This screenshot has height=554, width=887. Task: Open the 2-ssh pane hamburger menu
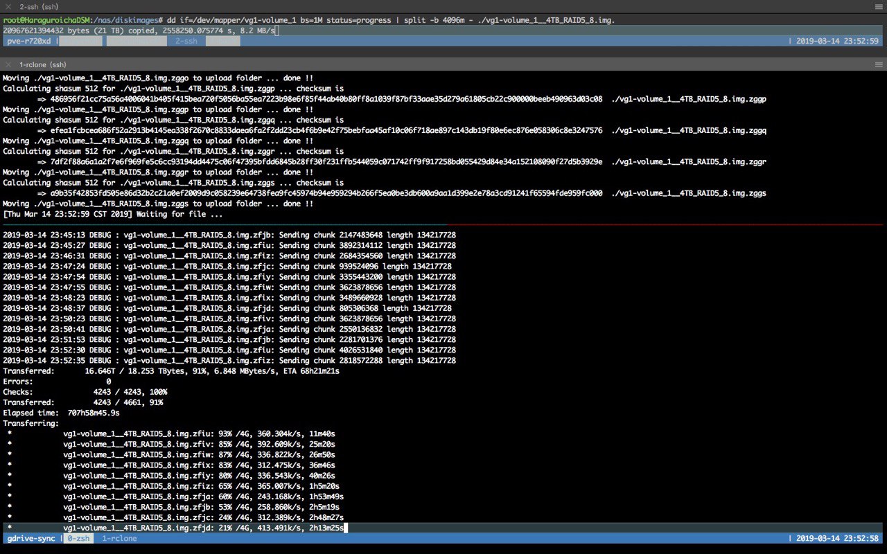tap(878, 6)
